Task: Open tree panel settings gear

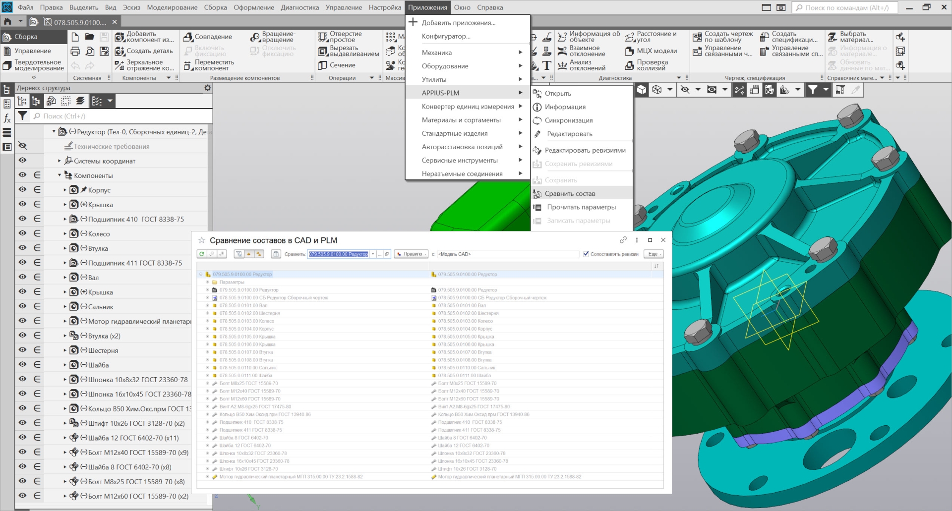Action: coord(208,88)
